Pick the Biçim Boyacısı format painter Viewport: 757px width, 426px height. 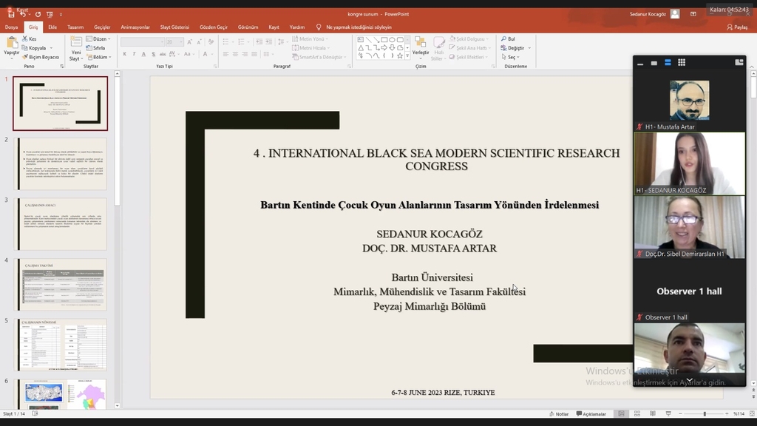coord(41,57)
